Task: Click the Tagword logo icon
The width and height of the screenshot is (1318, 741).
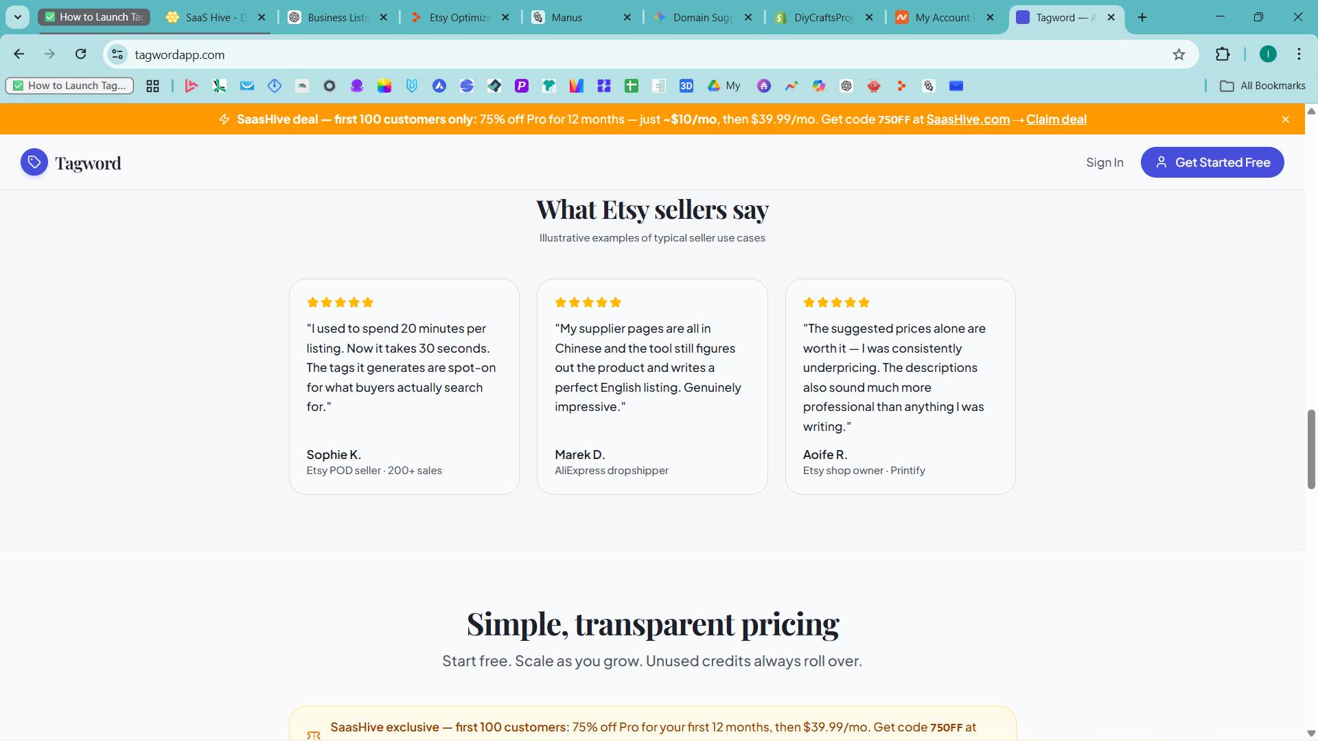Action: 34,163
